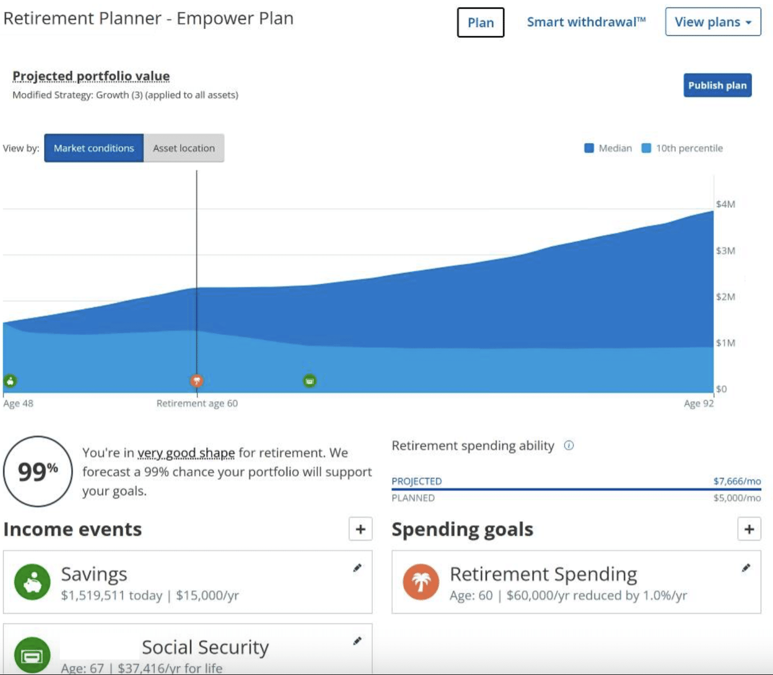
Task: Open info icon beside Retirement spending ability
Action: click(x=569, y=446)
